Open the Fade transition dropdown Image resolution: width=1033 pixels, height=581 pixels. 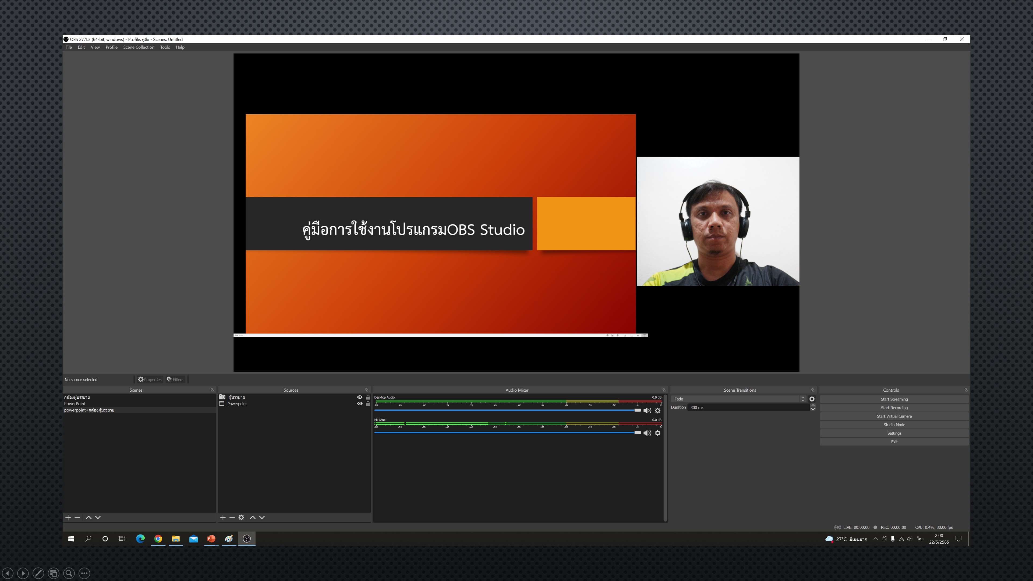[x=739, y=399]
